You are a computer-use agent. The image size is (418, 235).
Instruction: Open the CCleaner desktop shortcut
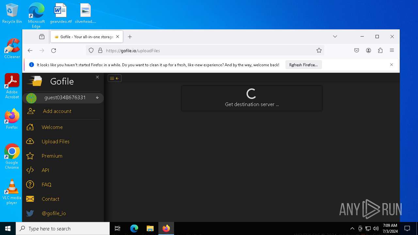click(x=12, y=48)
